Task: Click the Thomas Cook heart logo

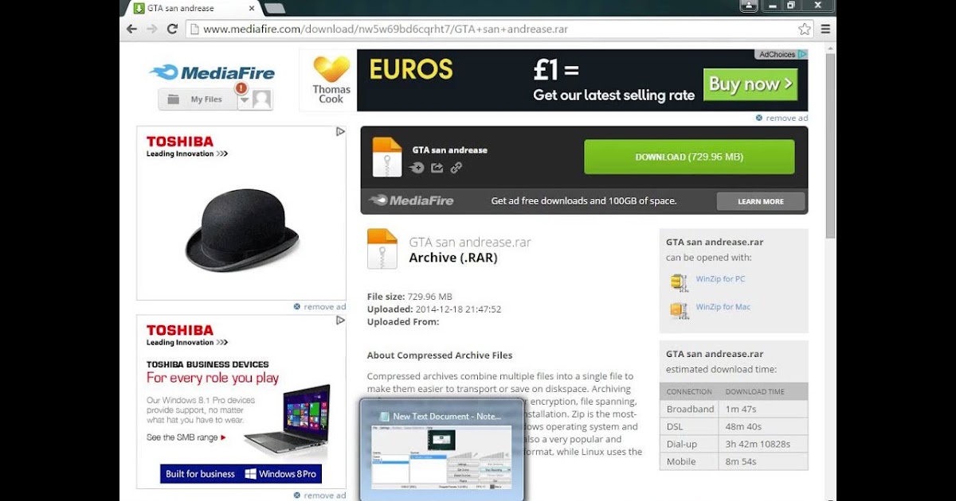Action: coord(331,68)
